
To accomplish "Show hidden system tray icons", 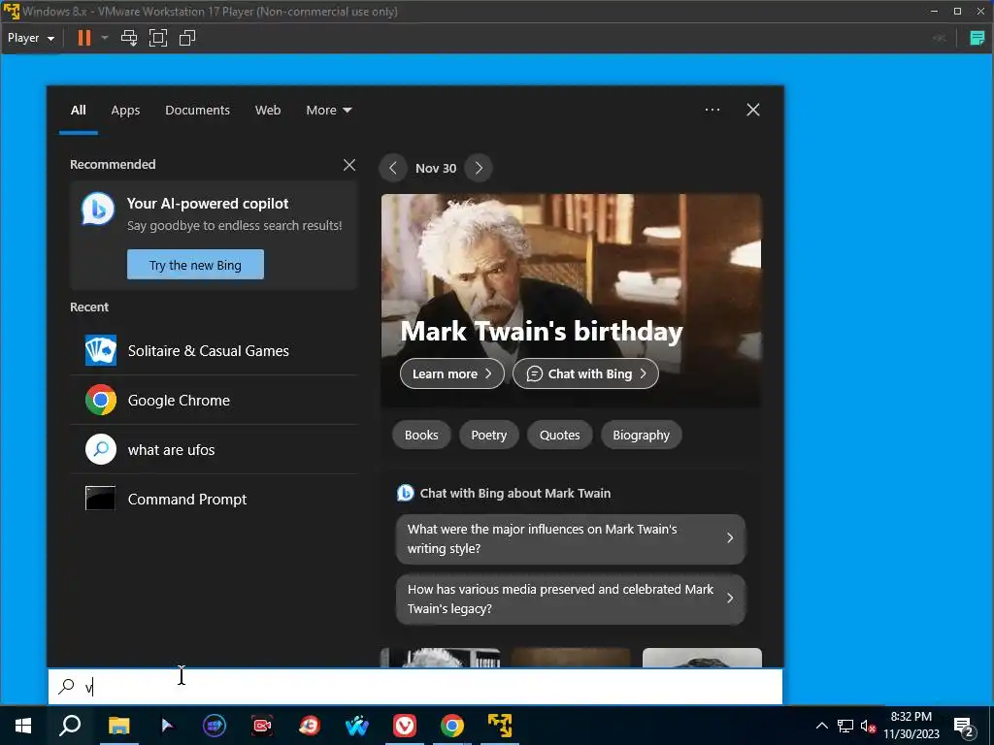I will tap(821, 726).
